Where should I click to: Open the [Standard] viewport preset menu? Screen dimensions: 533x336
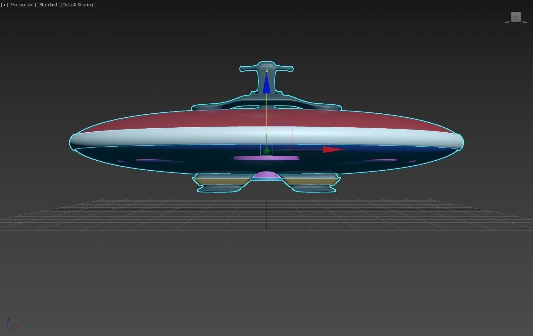48,5
